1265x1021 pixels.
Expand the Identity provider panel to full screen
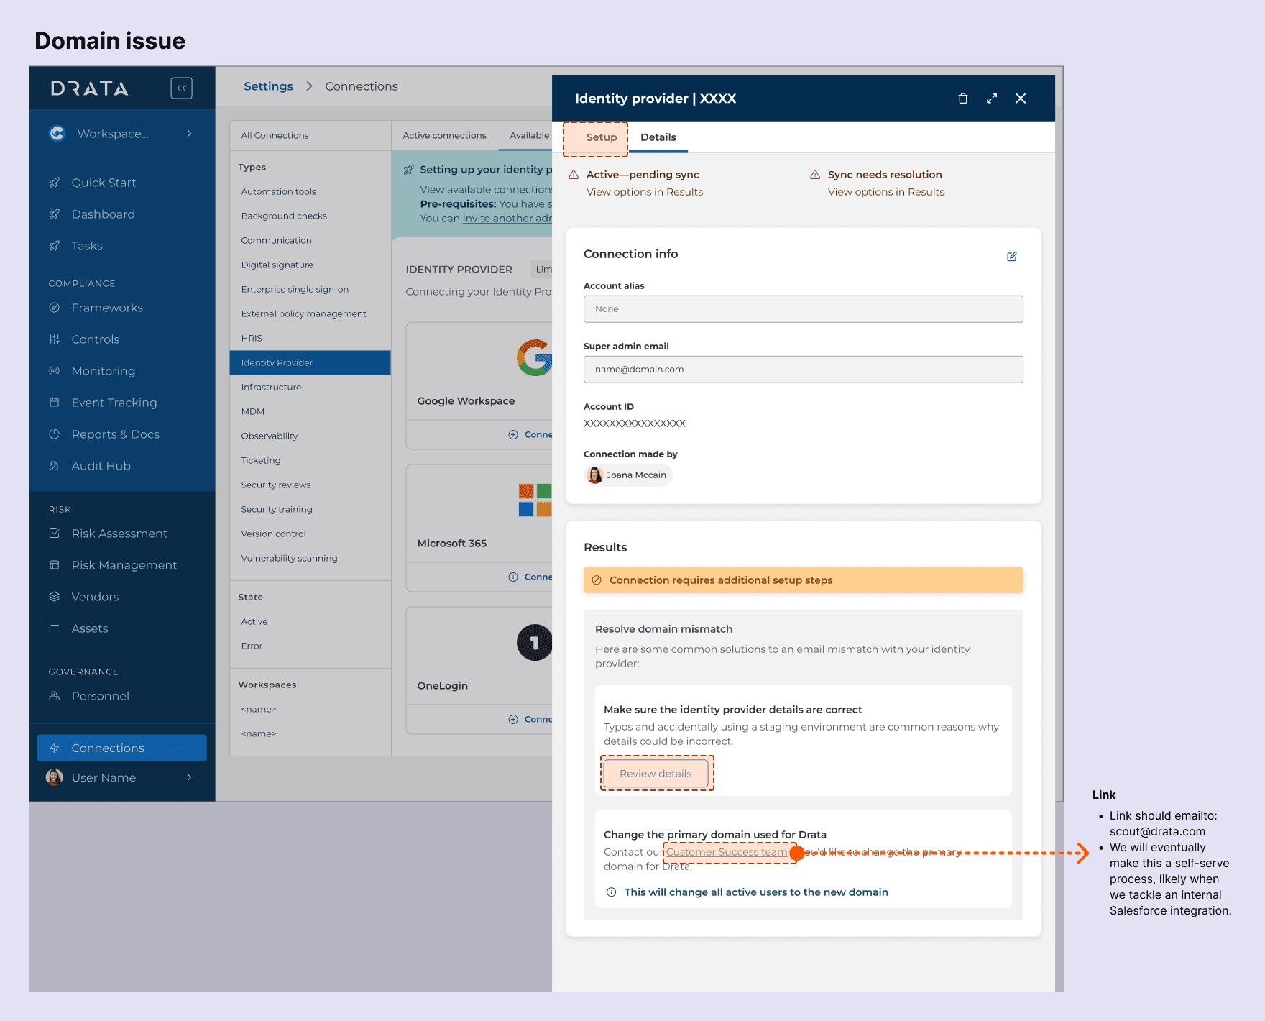pyautogui.click(x=992, y=99)
